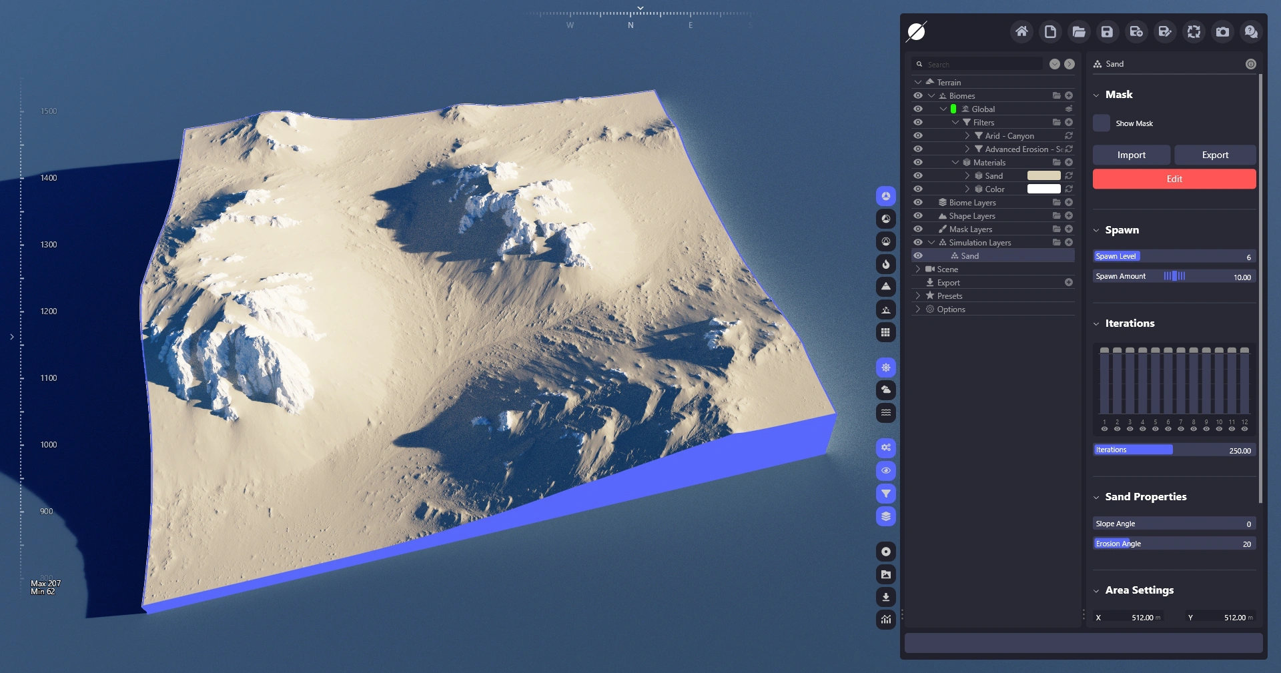The width and height of the screenshot is (1281, 673).
Task: Click the collapse-all down arrow near search
Action: (1055, 64)
